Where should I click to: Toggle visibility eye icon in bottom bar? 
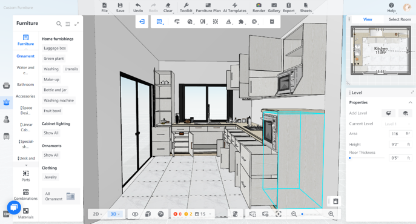(x=135, y=214)
